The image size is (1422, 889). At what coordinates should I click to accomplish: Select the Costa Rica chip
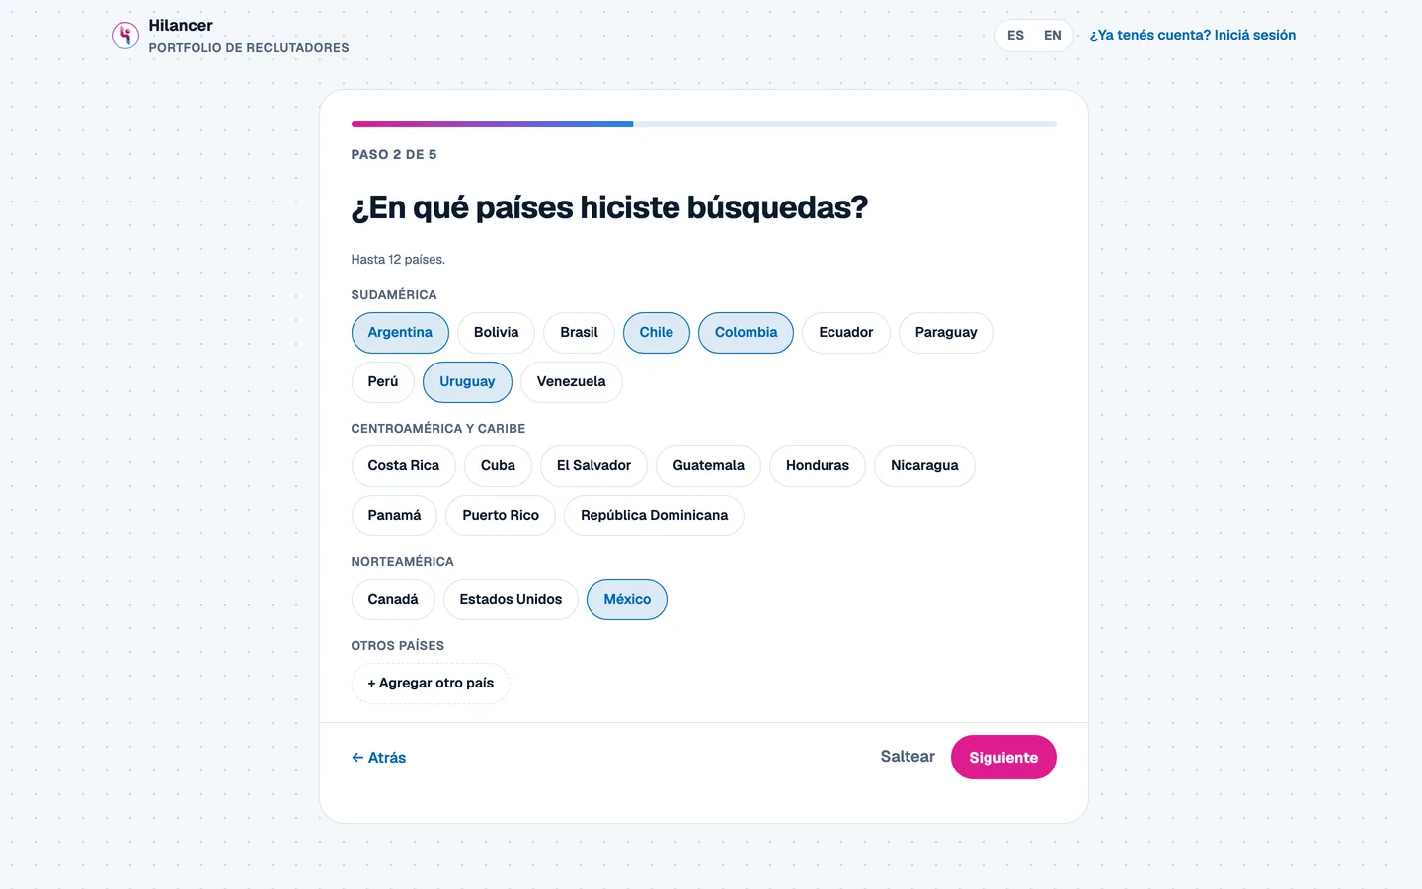coord(404,466)
